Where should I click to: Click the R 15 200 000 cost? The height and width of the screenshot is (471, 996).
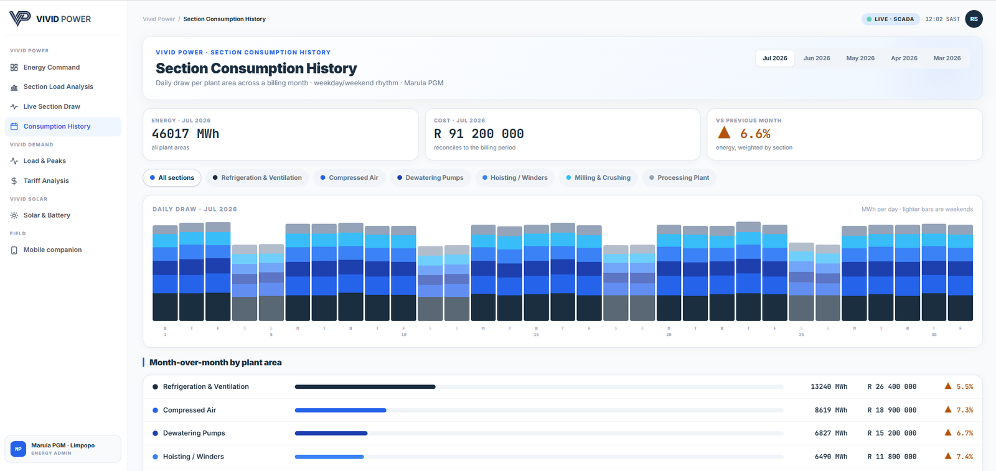(x=892, y=433)
